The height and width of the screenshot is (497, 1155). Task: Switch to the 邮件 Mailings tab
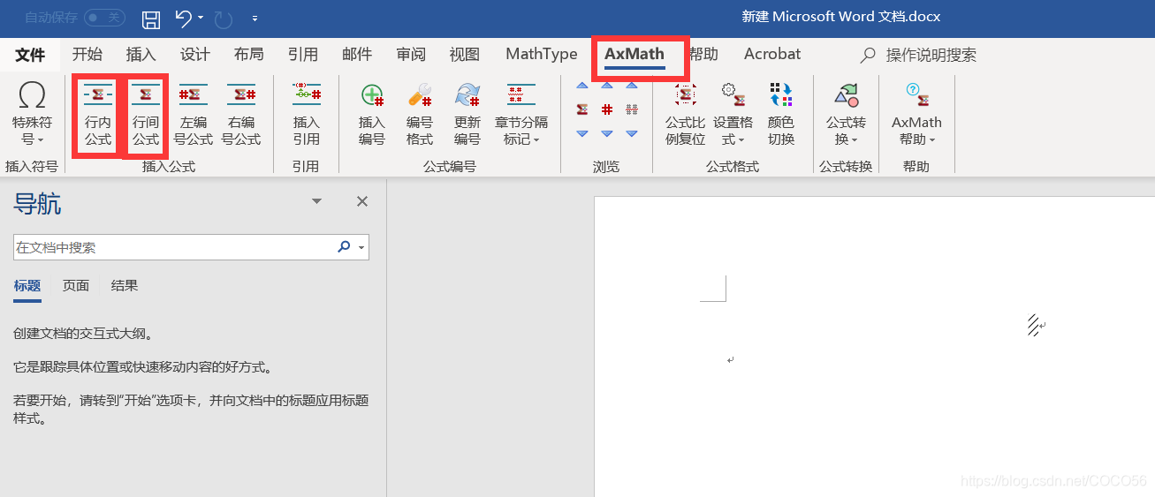tap(357, 55)
